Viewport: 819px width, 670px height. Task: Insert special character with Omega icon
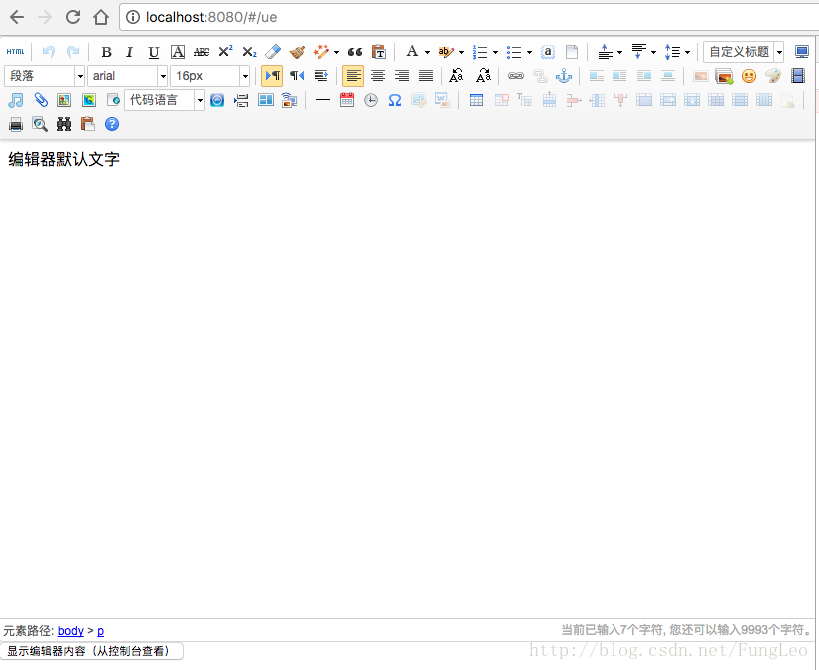(395, 100)
